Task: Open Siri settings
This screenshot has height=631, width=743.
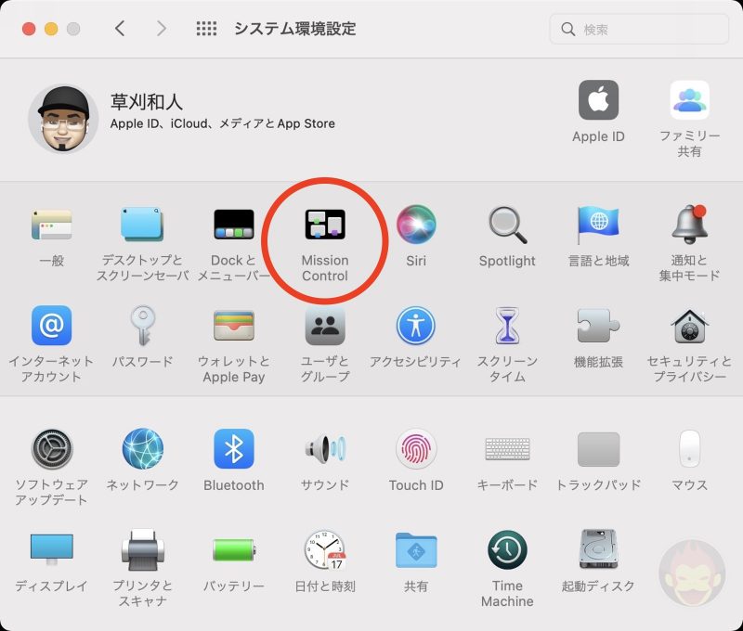Action: [x=415, y=225]
